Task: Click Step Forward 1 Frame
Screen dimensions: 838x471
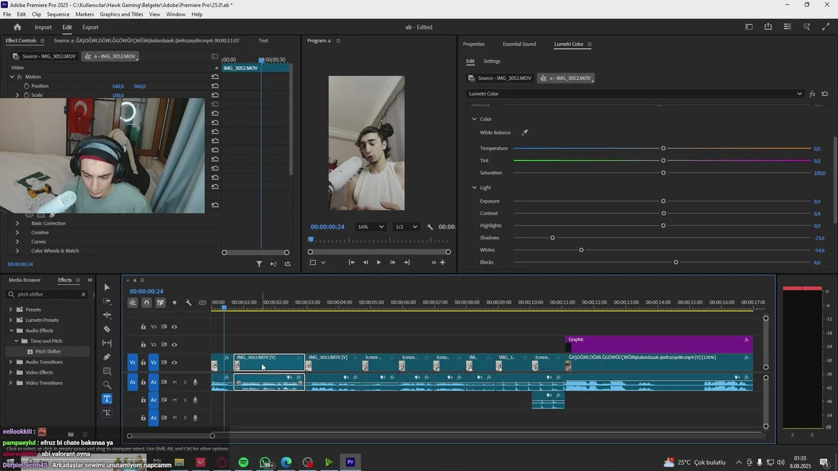Action: [x=392, y=262]
